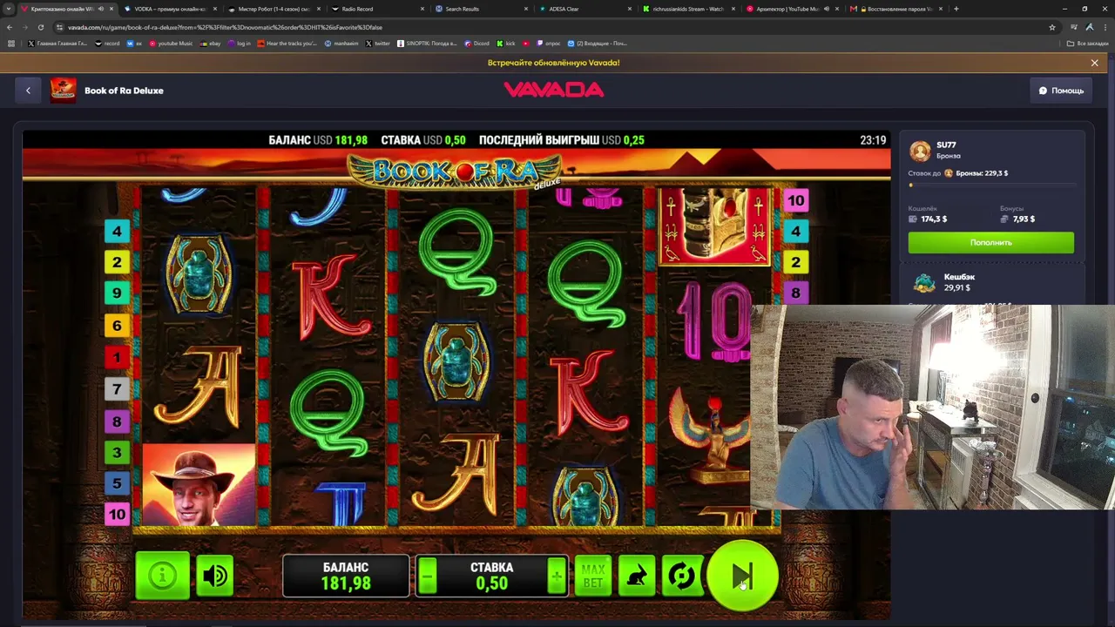Open the SU77 profile avatar

tap(920, 151)
